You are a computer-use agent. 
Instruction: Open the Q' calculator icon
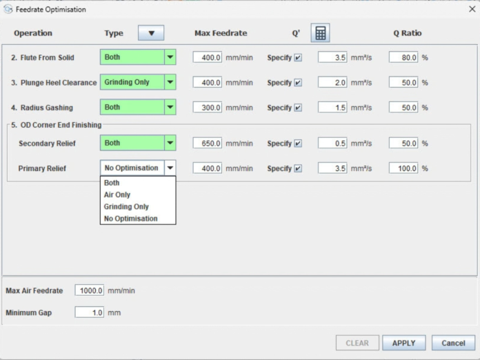(x=320, y=32)
